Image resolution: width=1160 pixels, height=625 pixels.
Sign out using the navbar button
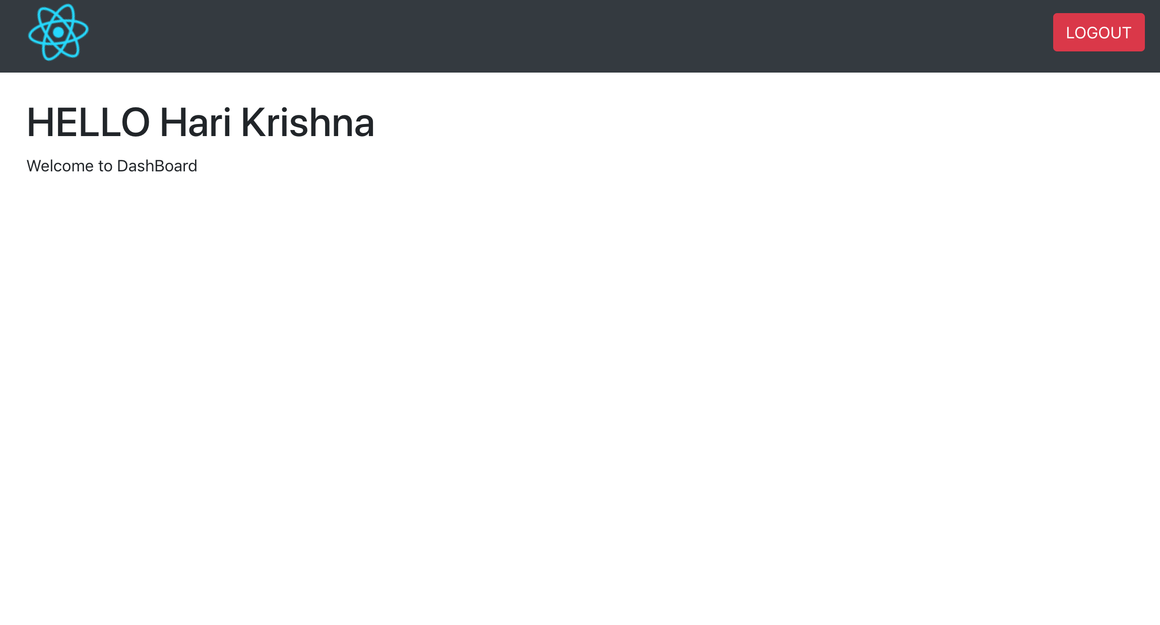[x=1099, y=32]
